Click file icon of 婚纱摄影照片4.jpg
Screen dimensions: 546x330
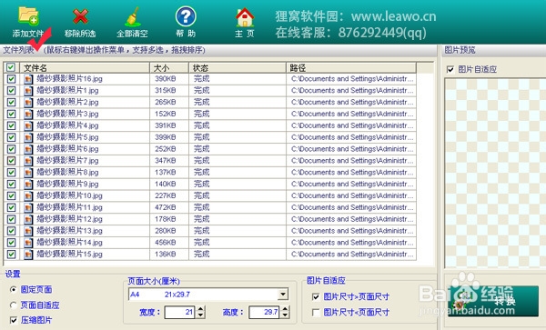28,125
